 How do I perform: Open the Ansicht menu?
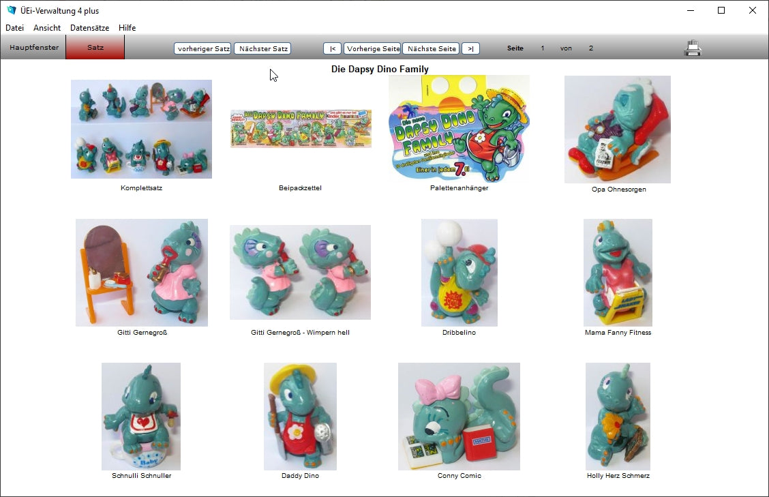pyautogui.click(x=47, y=28)
